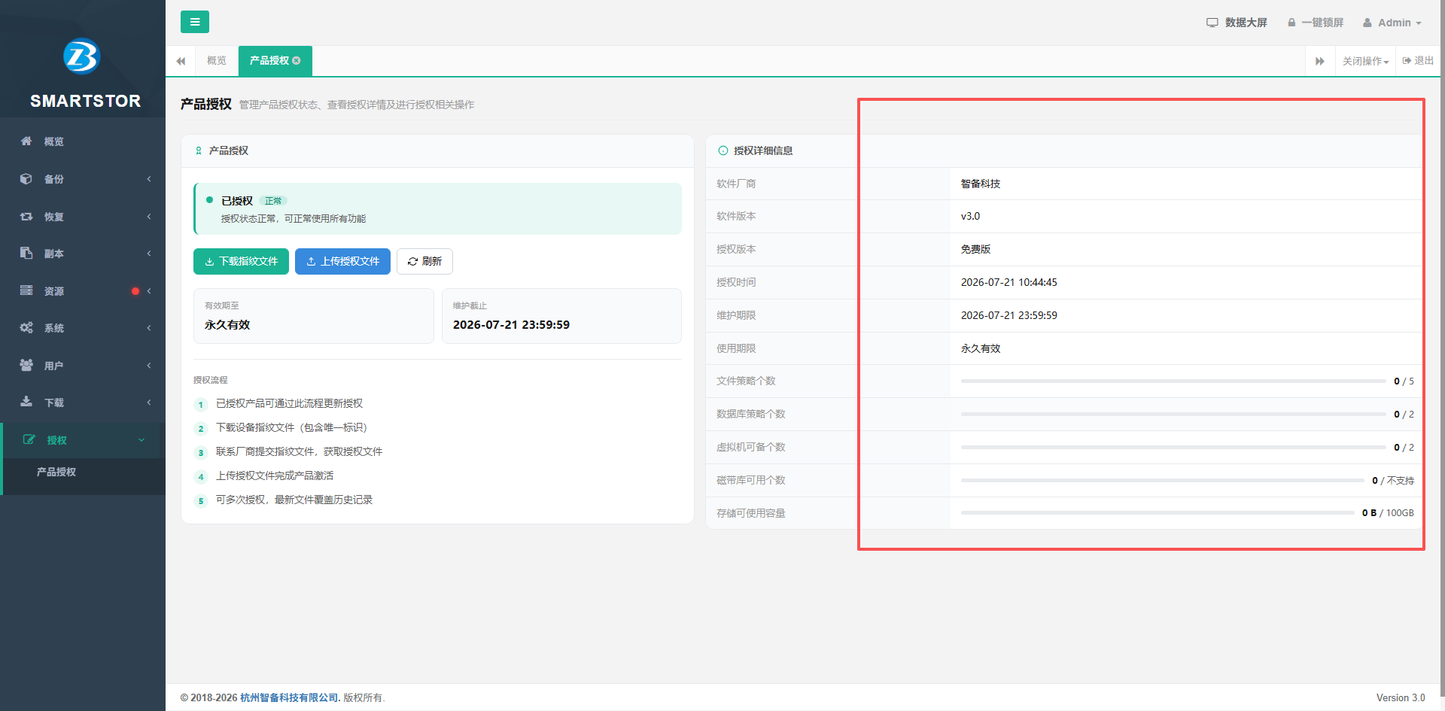Expand the 备份 sidebar menu
Screen dimensions: 1445x711
pyautogui.click(x=149, y=178)
